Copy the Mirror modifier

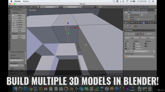pyautogui.click(x=148, y=38)
